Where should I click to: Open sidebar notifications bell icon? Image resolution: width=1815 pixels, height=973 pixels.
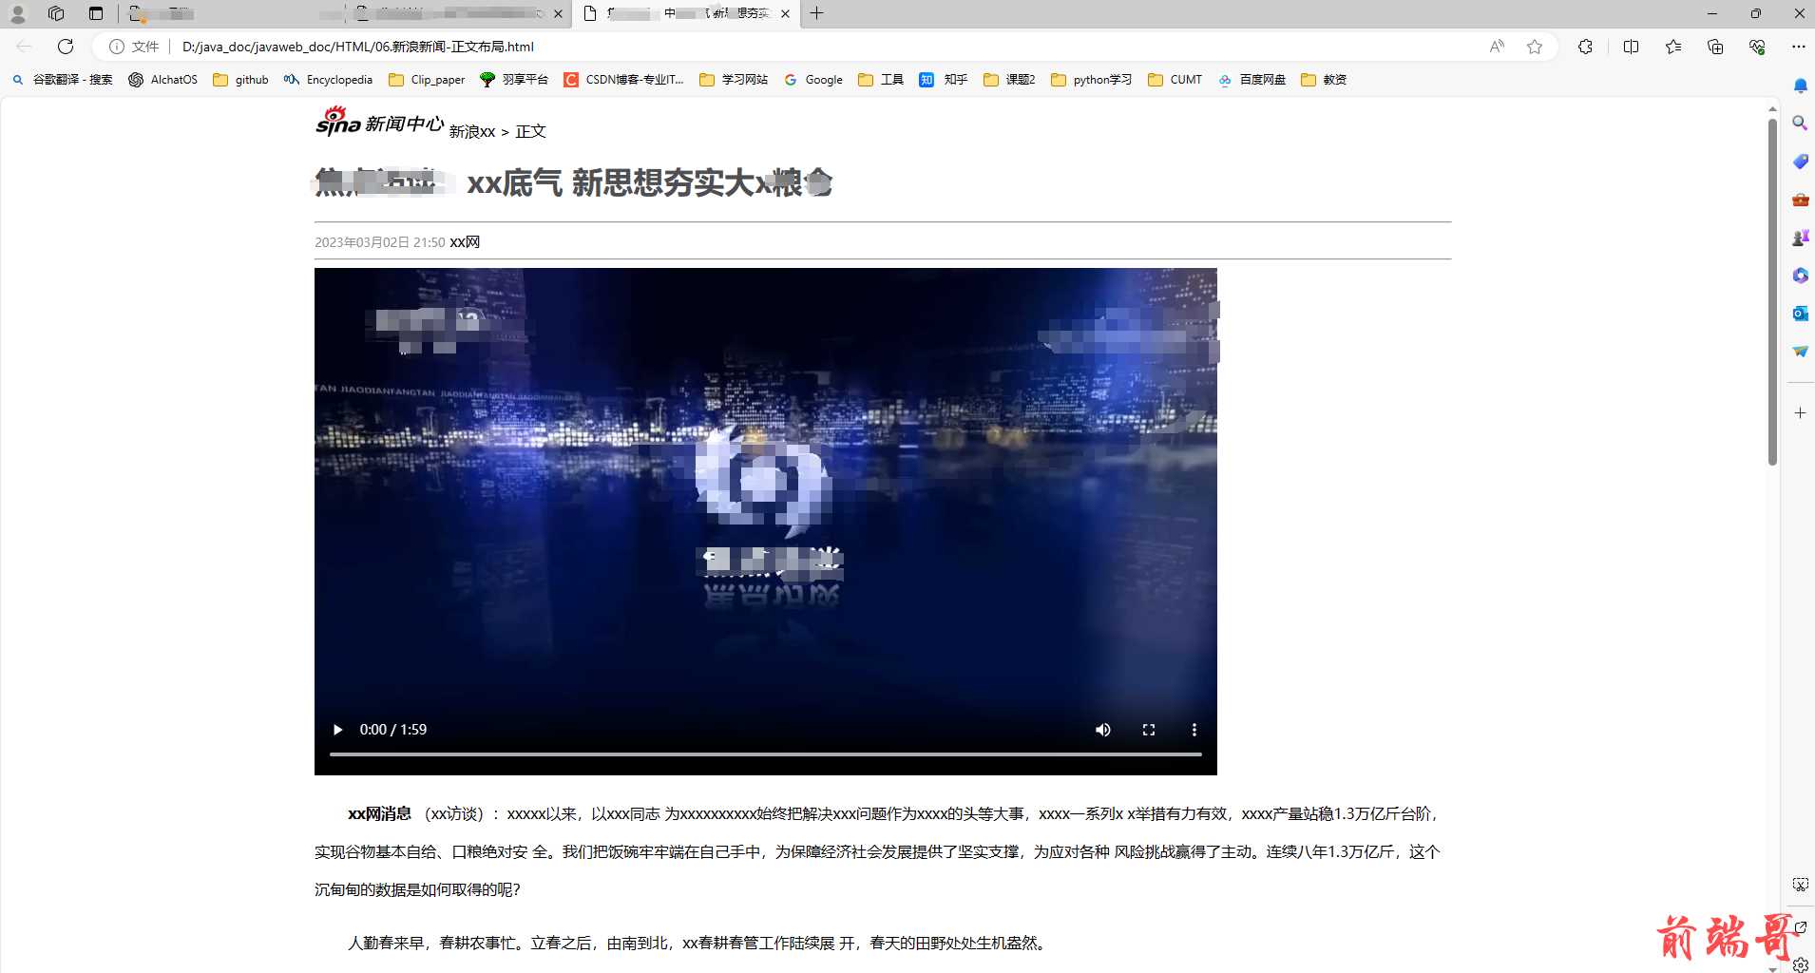[1800, 86]
